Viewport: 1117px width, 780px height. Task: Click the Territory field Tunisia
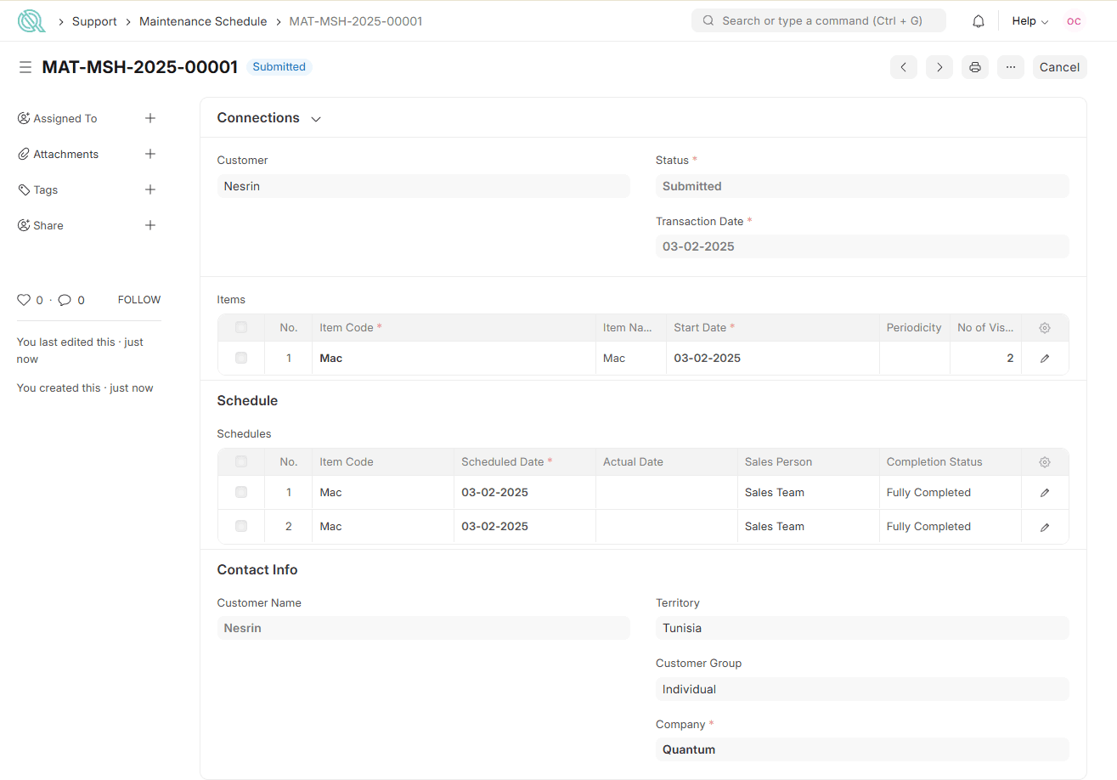[862, 628]
